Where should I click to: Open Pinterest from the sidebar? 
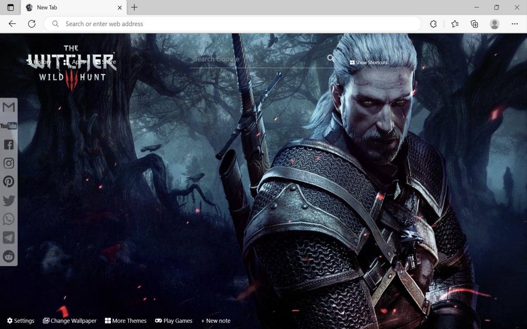9,181
